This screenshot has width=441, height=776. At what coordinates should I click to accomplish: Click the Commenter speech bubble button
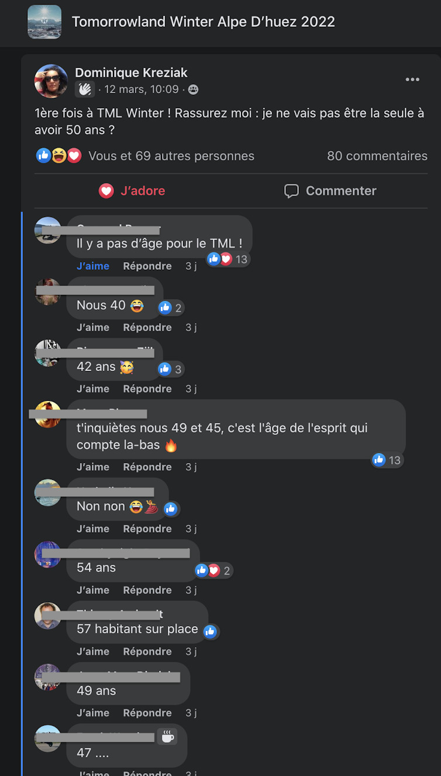(x=330, y=191)
